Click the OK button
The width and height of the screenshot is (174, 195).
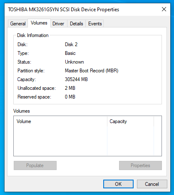(118, 184)
